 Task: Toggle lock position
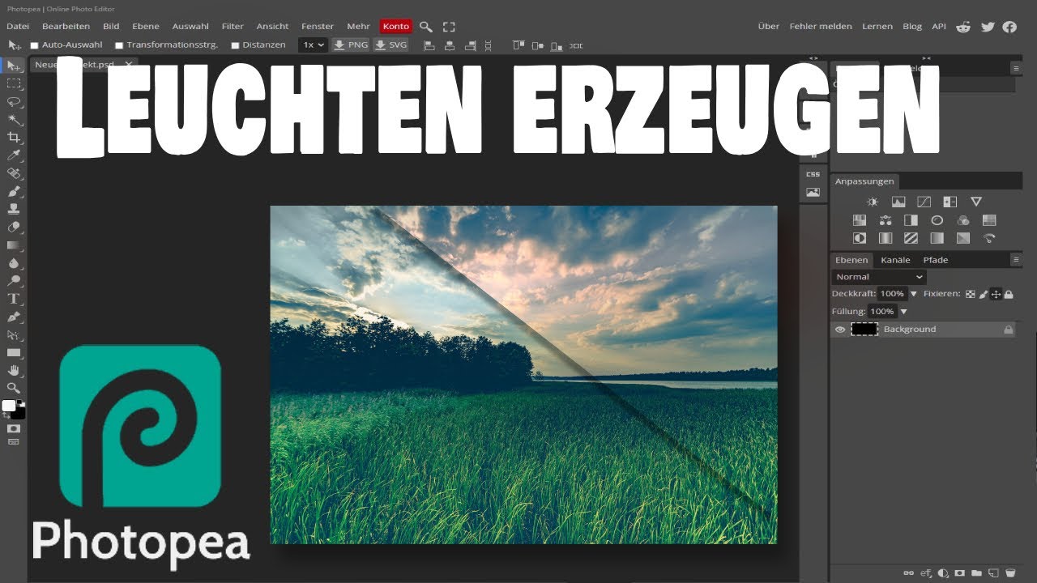[x=996, y=295]
